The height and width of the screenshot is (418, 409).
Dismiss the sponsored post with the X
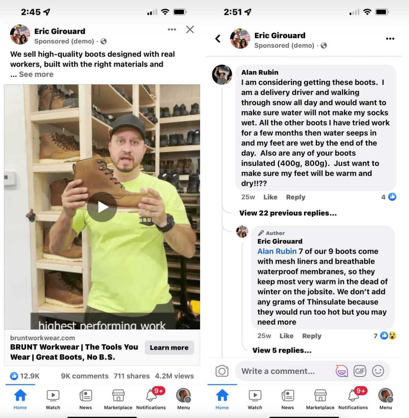click(x=190, y=29)
